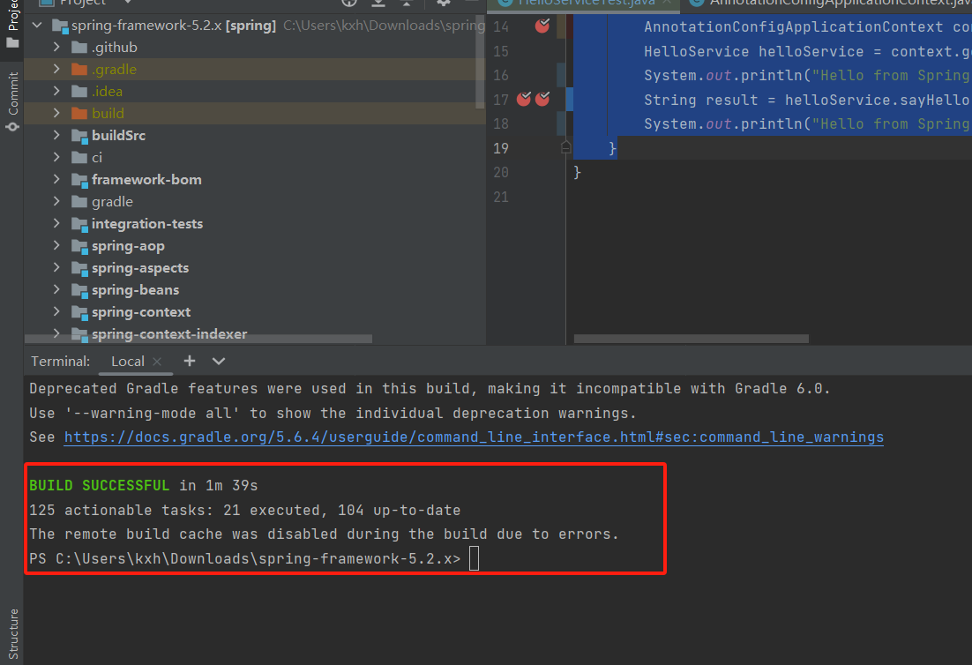Screen dimensions: 972x665
Task: Click 'BUILD SUCCESSFUL' text in terminal
Action: 99,485
